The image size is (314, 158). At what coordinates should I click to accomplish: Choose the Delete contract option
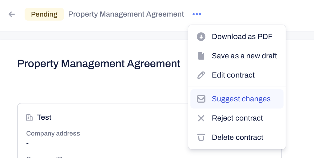[237, 137]
